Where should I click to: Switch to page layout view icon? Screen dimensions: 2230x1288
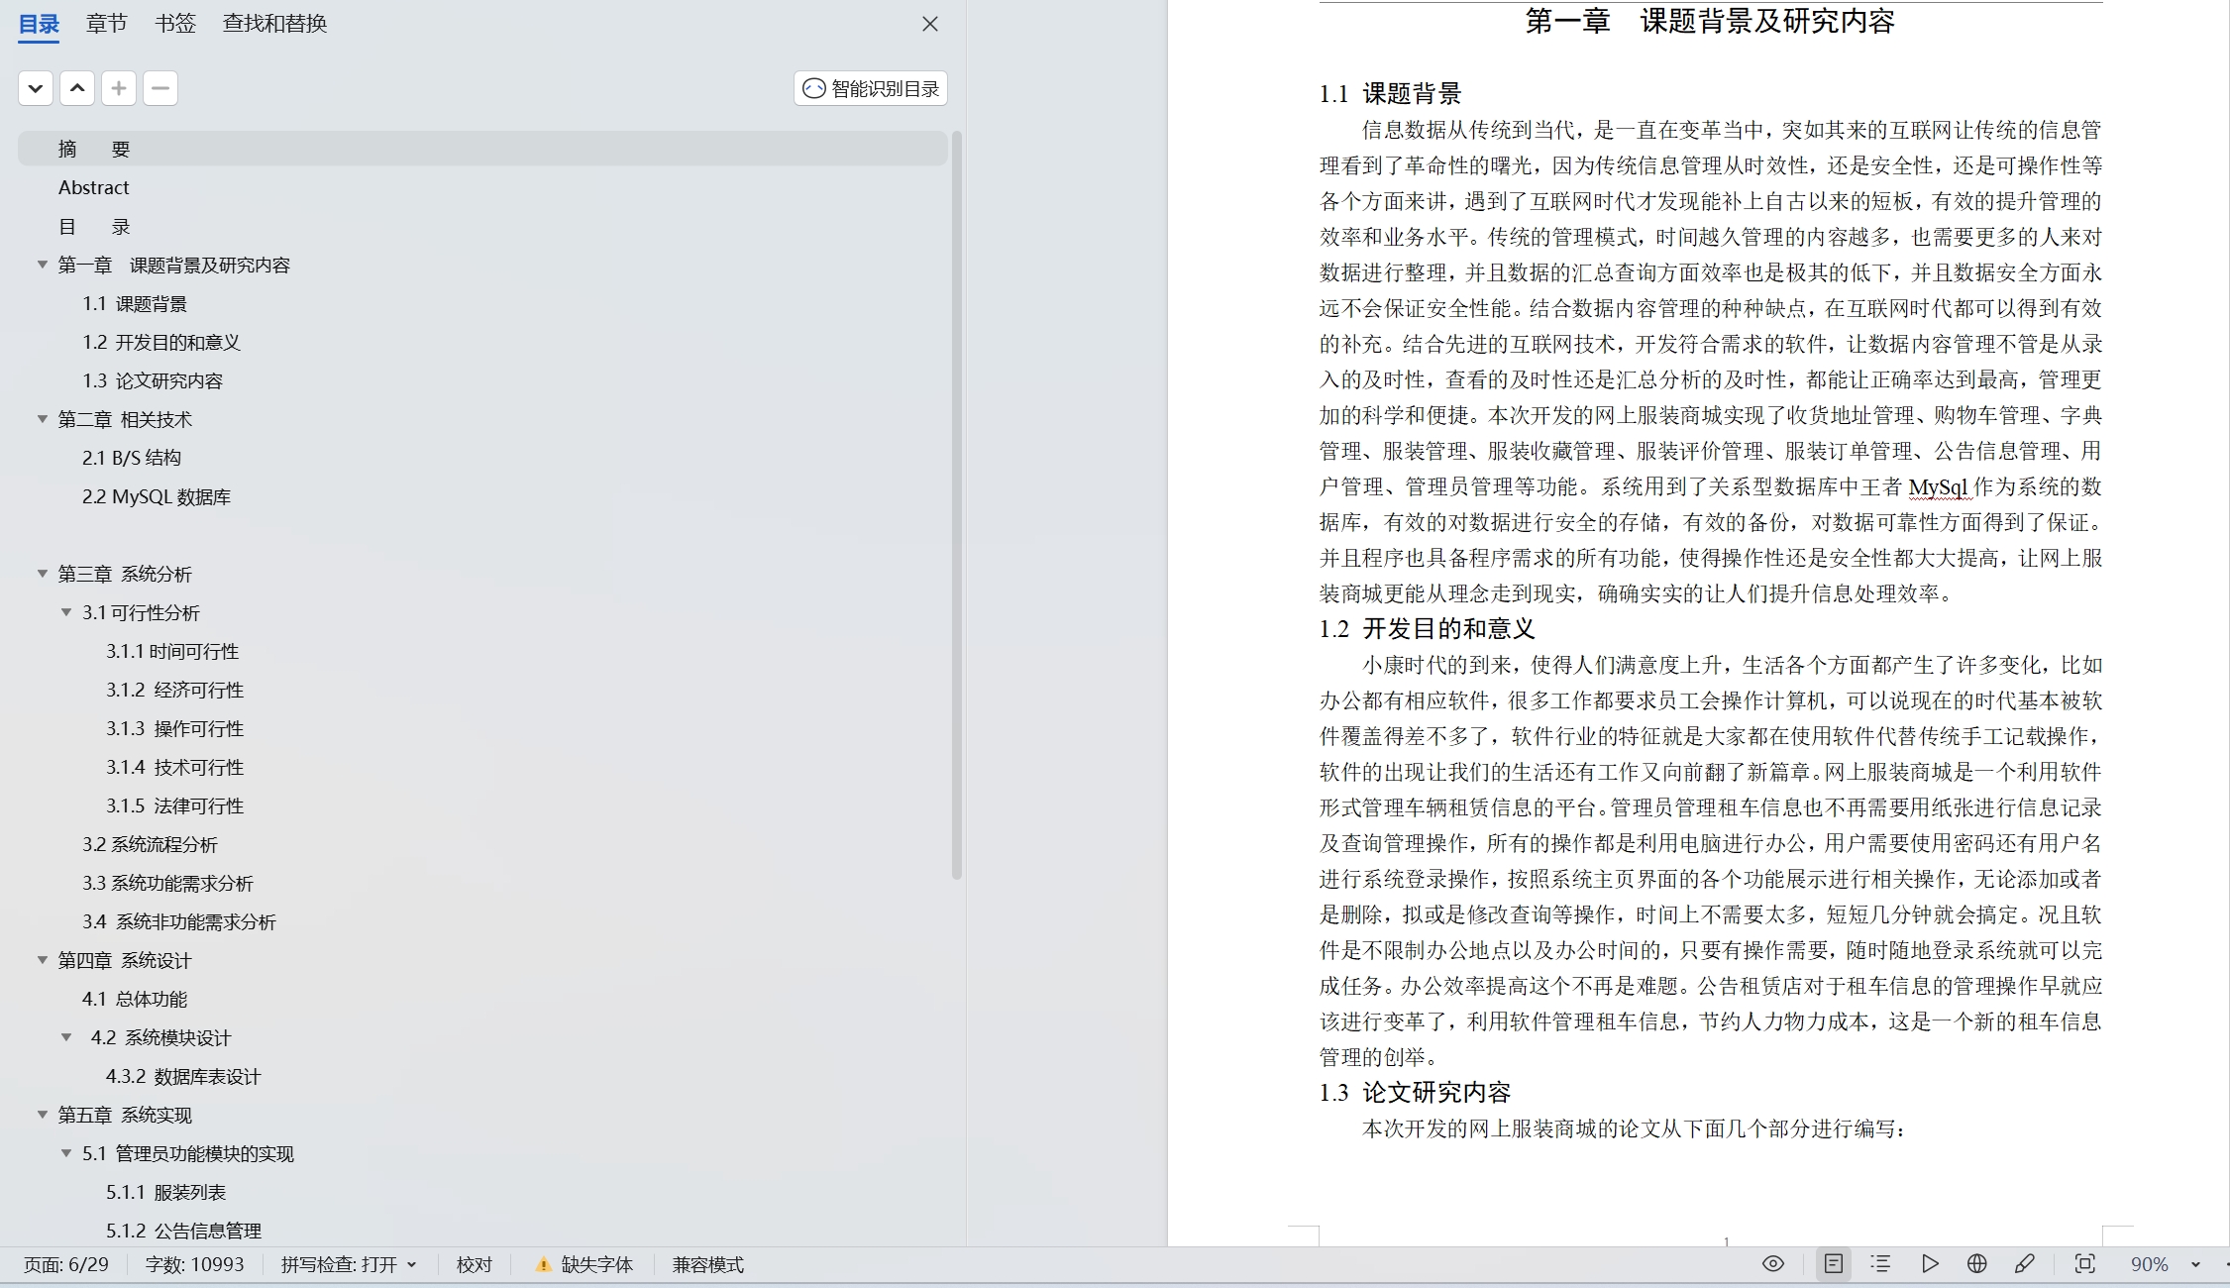(1834, 1263)
